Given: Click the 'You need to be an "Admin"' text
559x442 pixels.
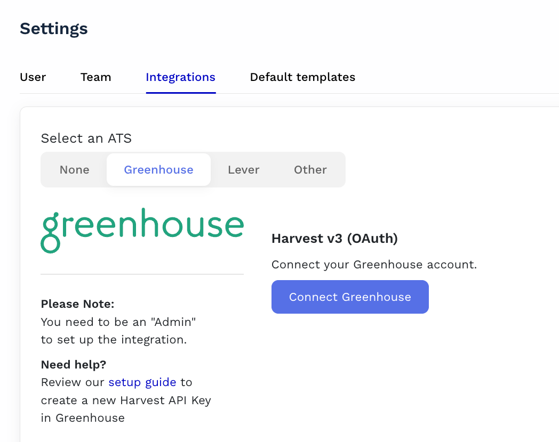Looking at the screenshot, I should 118,322.
